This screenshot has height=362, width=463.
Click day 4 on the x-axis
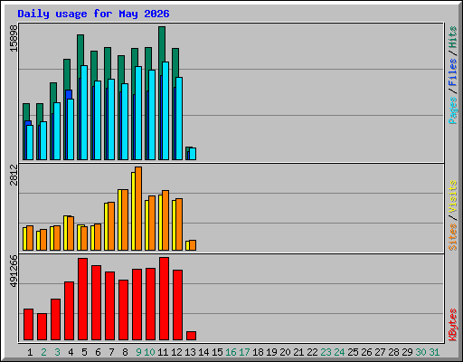click(71, 352)
